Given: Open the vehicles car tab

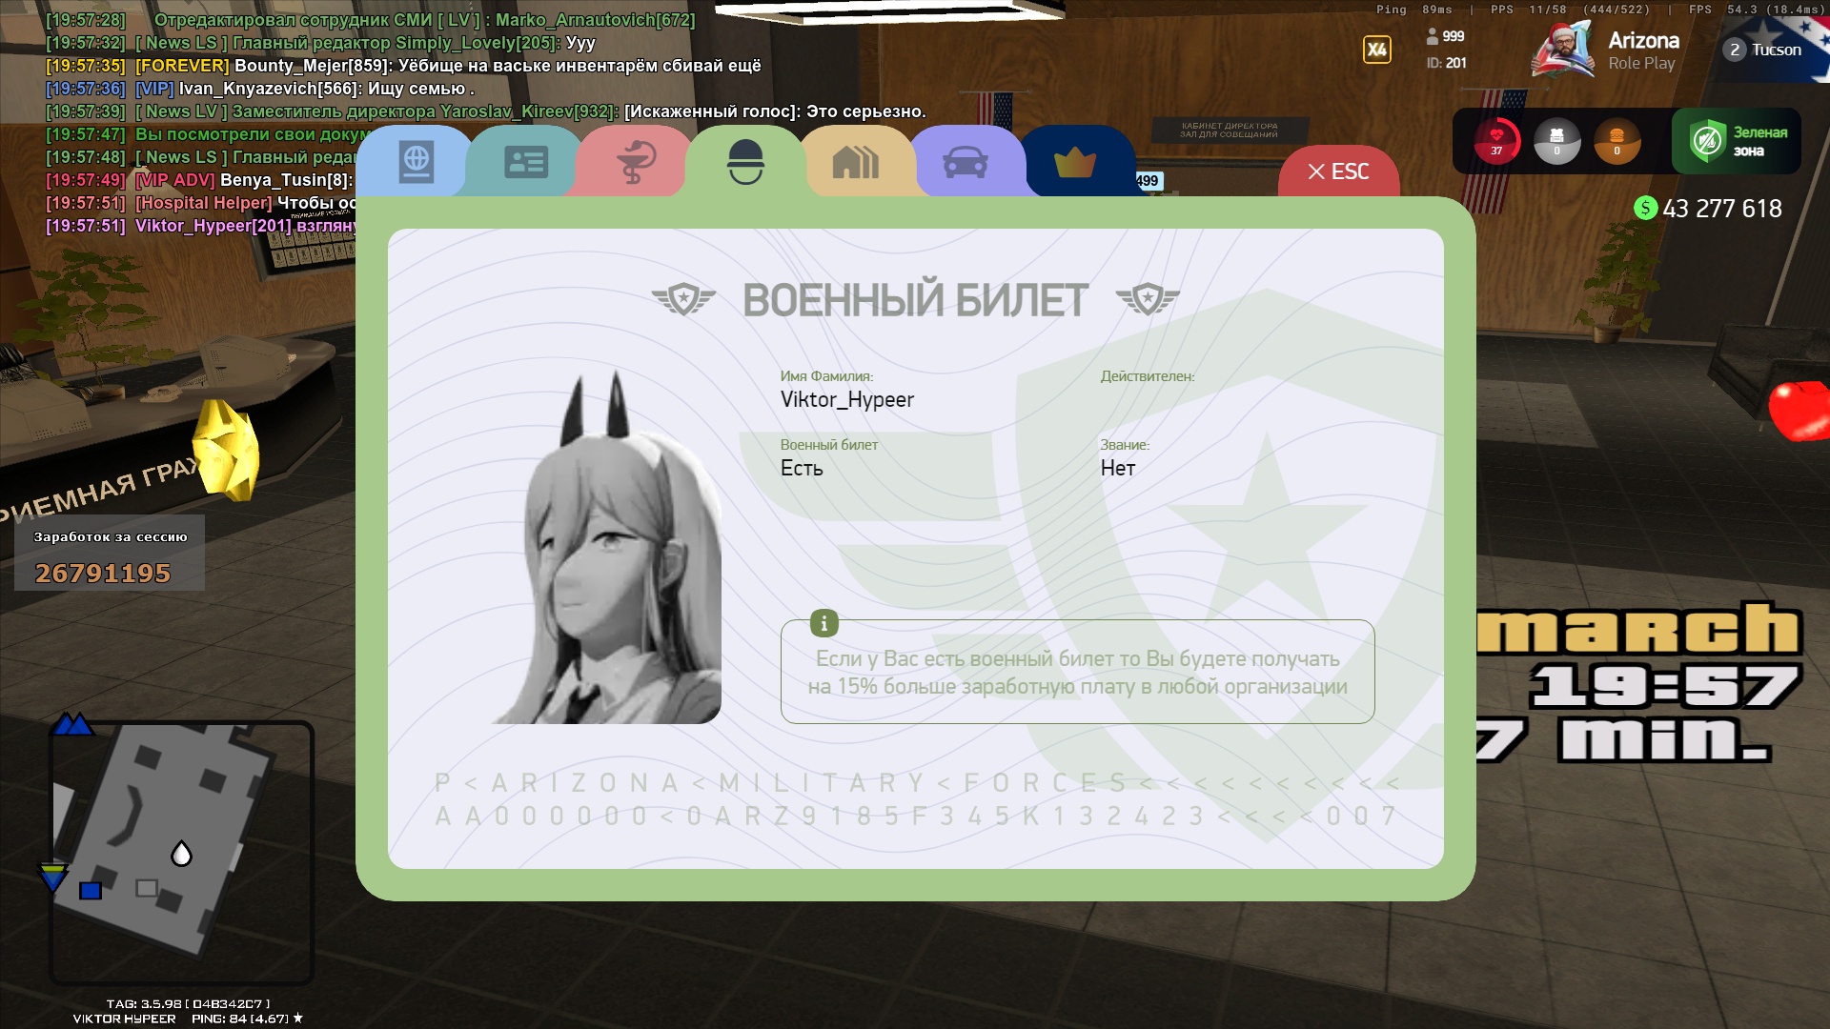Looking at the screenshot, I should tap(965, 162).
